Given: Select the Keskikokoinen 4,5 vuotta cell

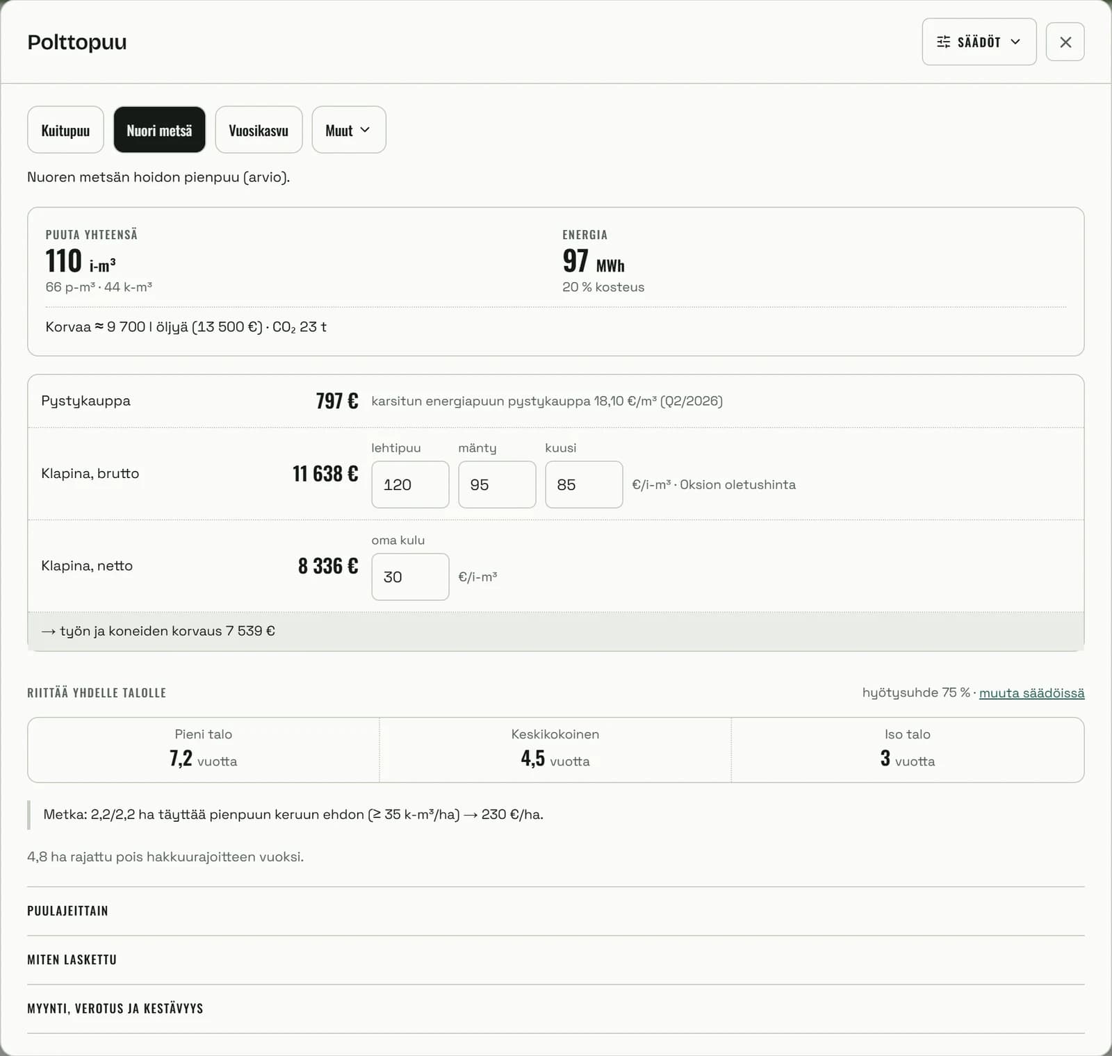Looking at the screenshot, I should point(555,750).
